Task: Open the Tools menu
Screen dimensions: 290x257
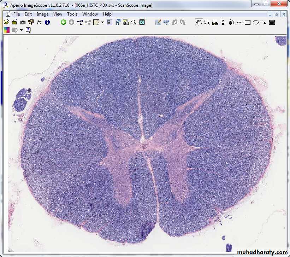Action: (72, 14)
